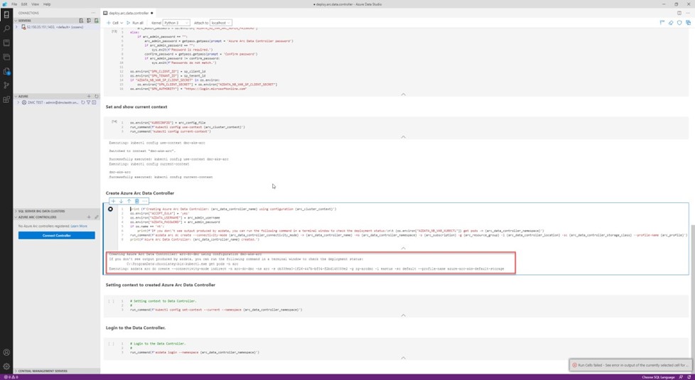Collapse the Create Azure Arc Data Controller code cell
The image size is (695, 380).
[403, 248]
